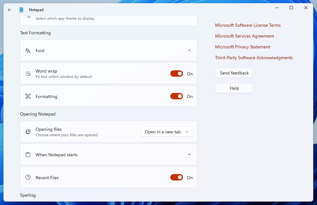Open the Opening files dropdown
Screen dimensions: 317x205
(x=167, y=131)
